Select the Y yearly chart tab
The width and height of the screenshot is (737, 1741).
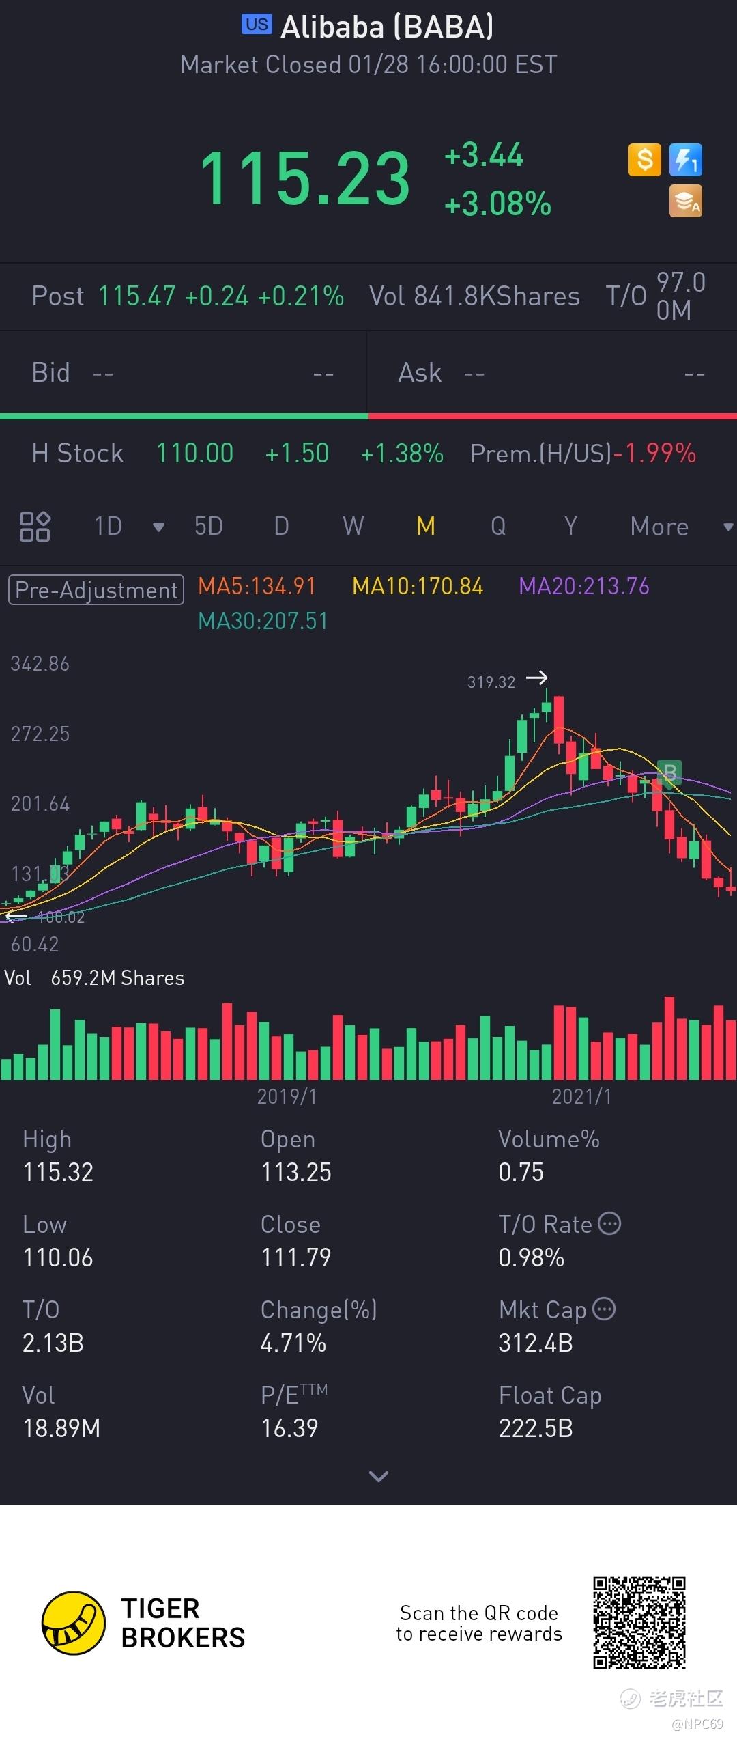[570, 527]
